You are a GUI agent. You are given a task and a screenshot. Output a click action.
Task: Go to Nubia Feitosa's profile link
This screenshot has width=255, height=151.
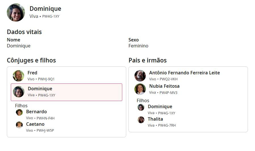pos(164,86)
